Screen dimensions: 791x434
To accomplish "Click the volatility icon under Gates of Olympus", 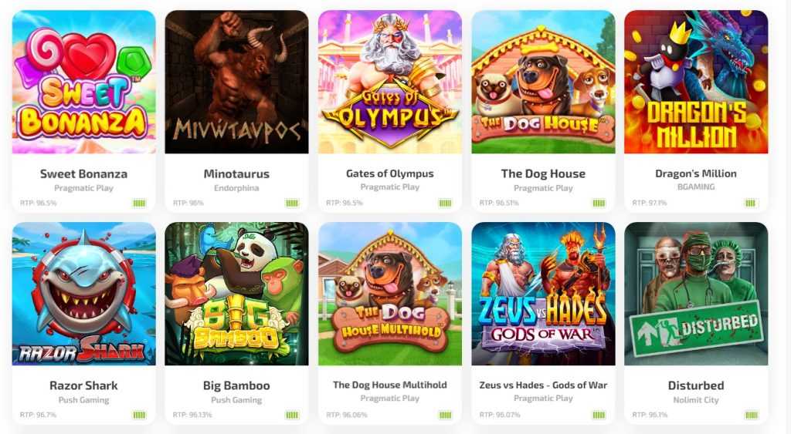I will coord(446,204).
